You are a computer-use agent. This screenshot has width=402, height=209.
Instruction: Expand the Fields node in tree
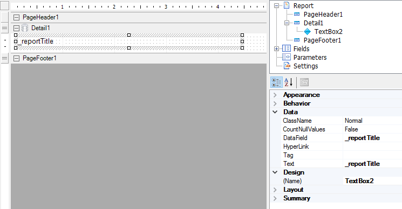(x=276, y=48)
